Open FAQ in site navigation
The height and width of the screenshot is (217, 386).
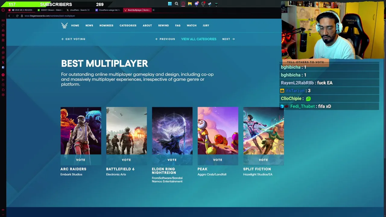tap(178, 26)
